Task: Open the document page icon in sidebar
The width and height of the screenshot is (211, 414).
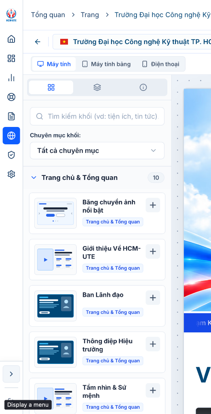Action: [x=11, y=116]
